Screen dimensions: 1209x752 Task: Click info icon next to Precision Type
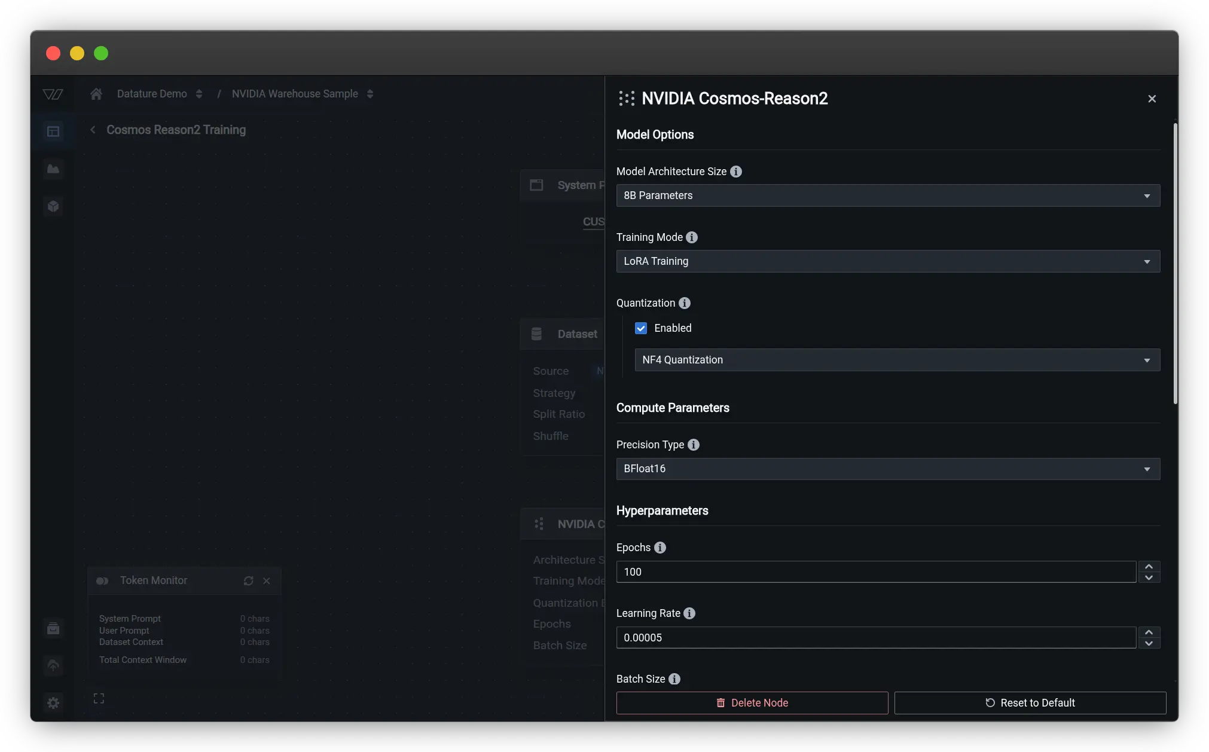(694, 445)
